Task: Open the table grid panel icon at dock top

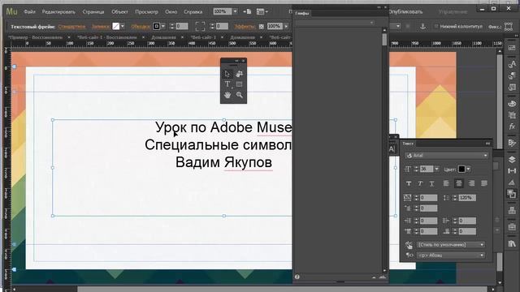Action: (512, 48)
